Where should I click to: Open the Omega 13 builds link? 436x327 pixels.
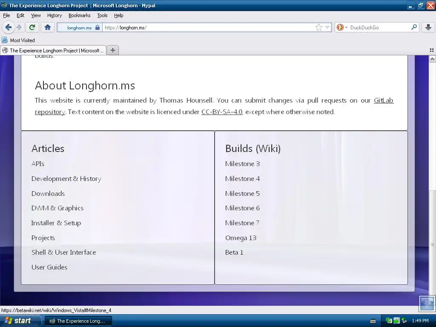241,238
